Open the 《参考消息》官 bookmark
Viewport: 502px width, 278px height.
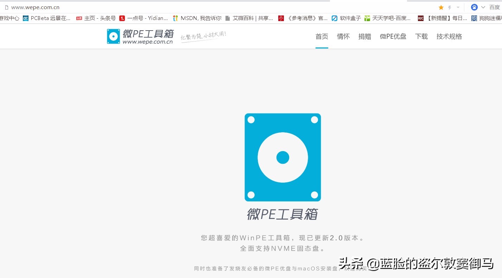(x=303, y=18)
